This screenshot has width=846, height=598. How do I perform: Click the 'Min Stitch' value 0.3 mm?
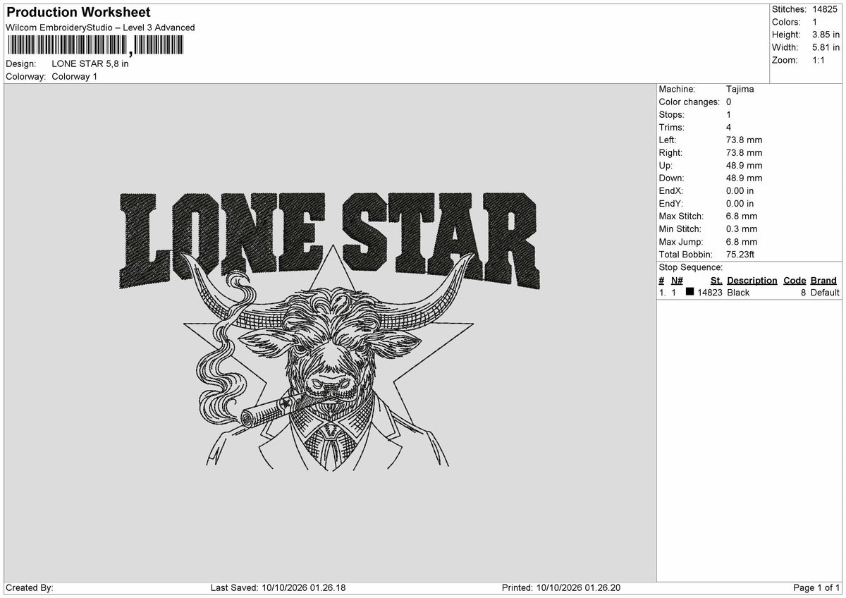point(742,228)
